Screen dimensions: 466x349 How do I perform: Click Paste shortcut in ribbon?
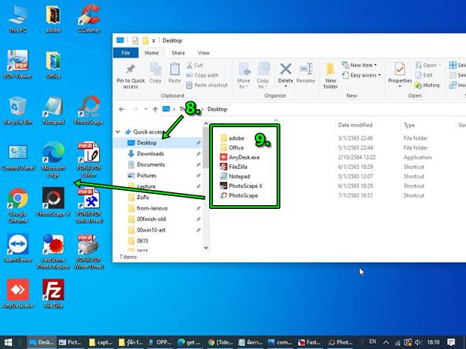(x=207, y=86)
